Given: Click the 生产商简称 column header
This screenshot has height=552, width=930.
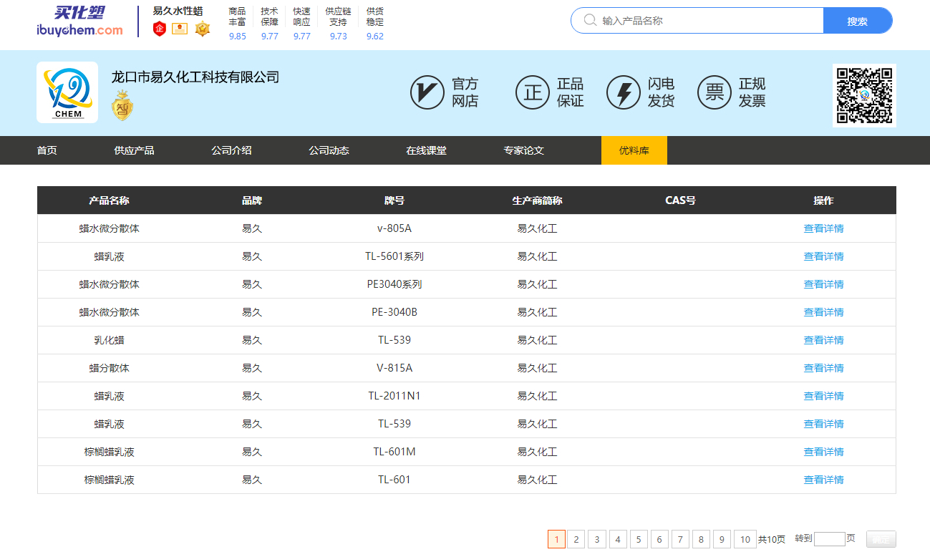Looking at the screenshot, I should [537, 200].
